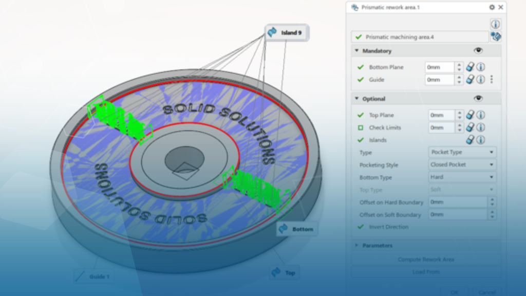Erase the Top Plane selection

coord(471,115)
